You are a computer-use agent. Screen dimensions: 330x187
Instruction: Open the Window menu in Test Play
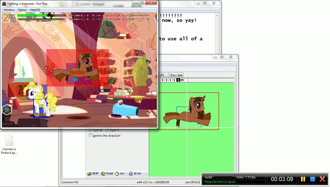point(9,10)
